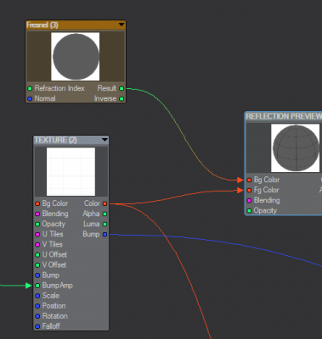Click the Texture U Tiles input socket
This screenshot has width=322, height=339.
coord(37,234)
